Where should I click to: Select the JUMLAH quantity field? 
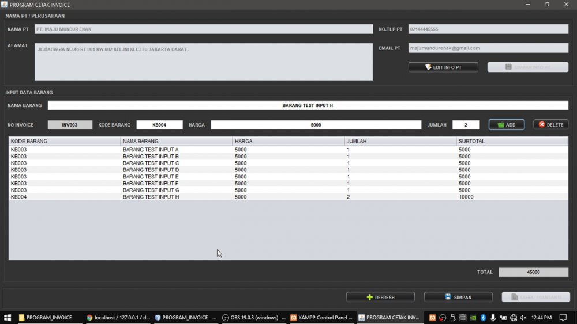[x=466, y=125]
